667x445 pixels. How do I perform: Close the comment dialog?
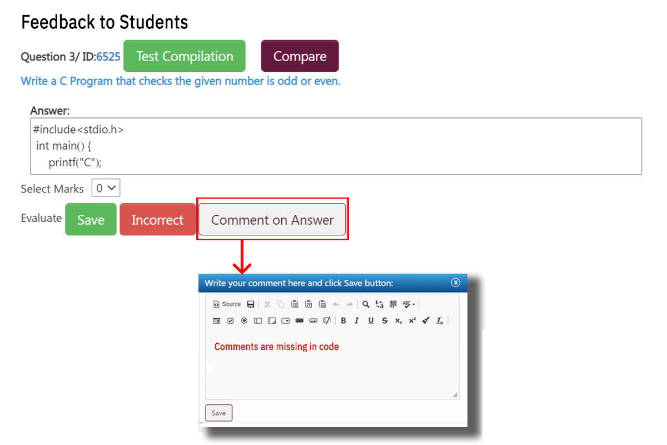[456, 283]
